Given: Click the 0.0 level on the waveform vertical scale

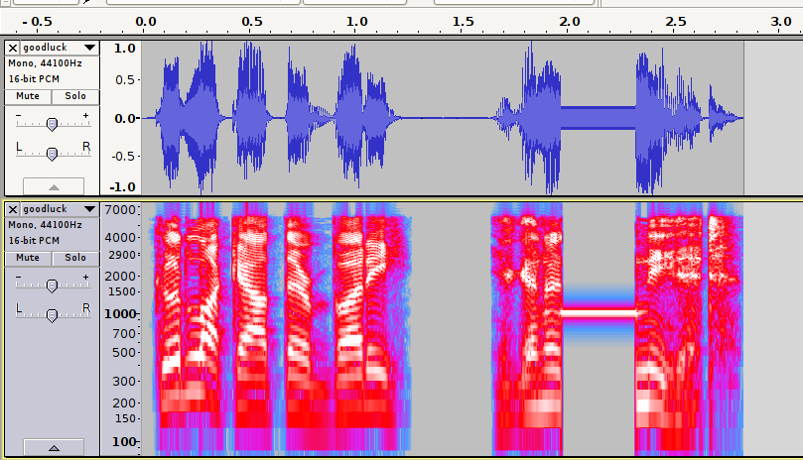Looking at the screenshot, I should tap(124, 118).
